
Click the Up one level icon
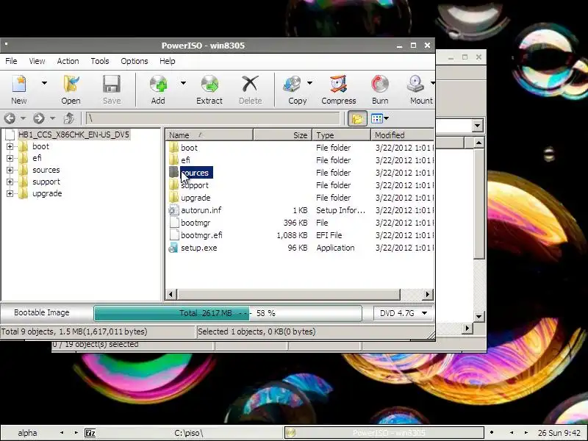69,118
